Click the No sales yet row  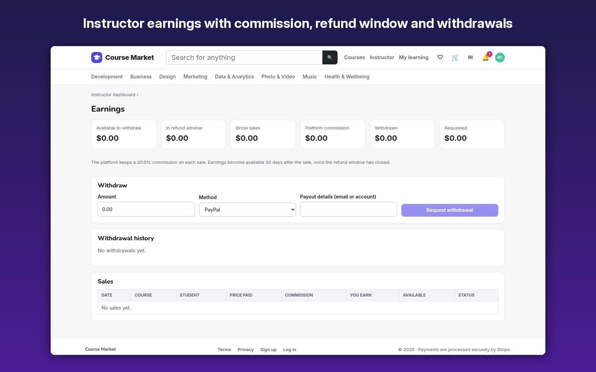tap(298, 308)
